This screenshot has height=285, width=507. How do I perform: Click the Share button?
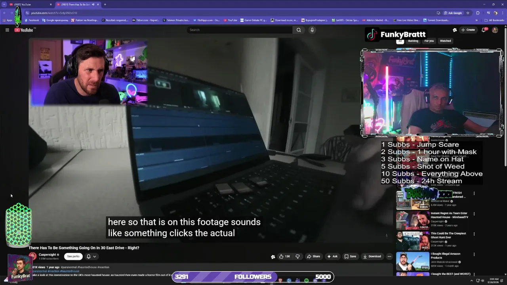313,256
